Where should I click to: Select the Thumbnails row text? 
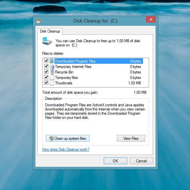click(x=64, y=83)
